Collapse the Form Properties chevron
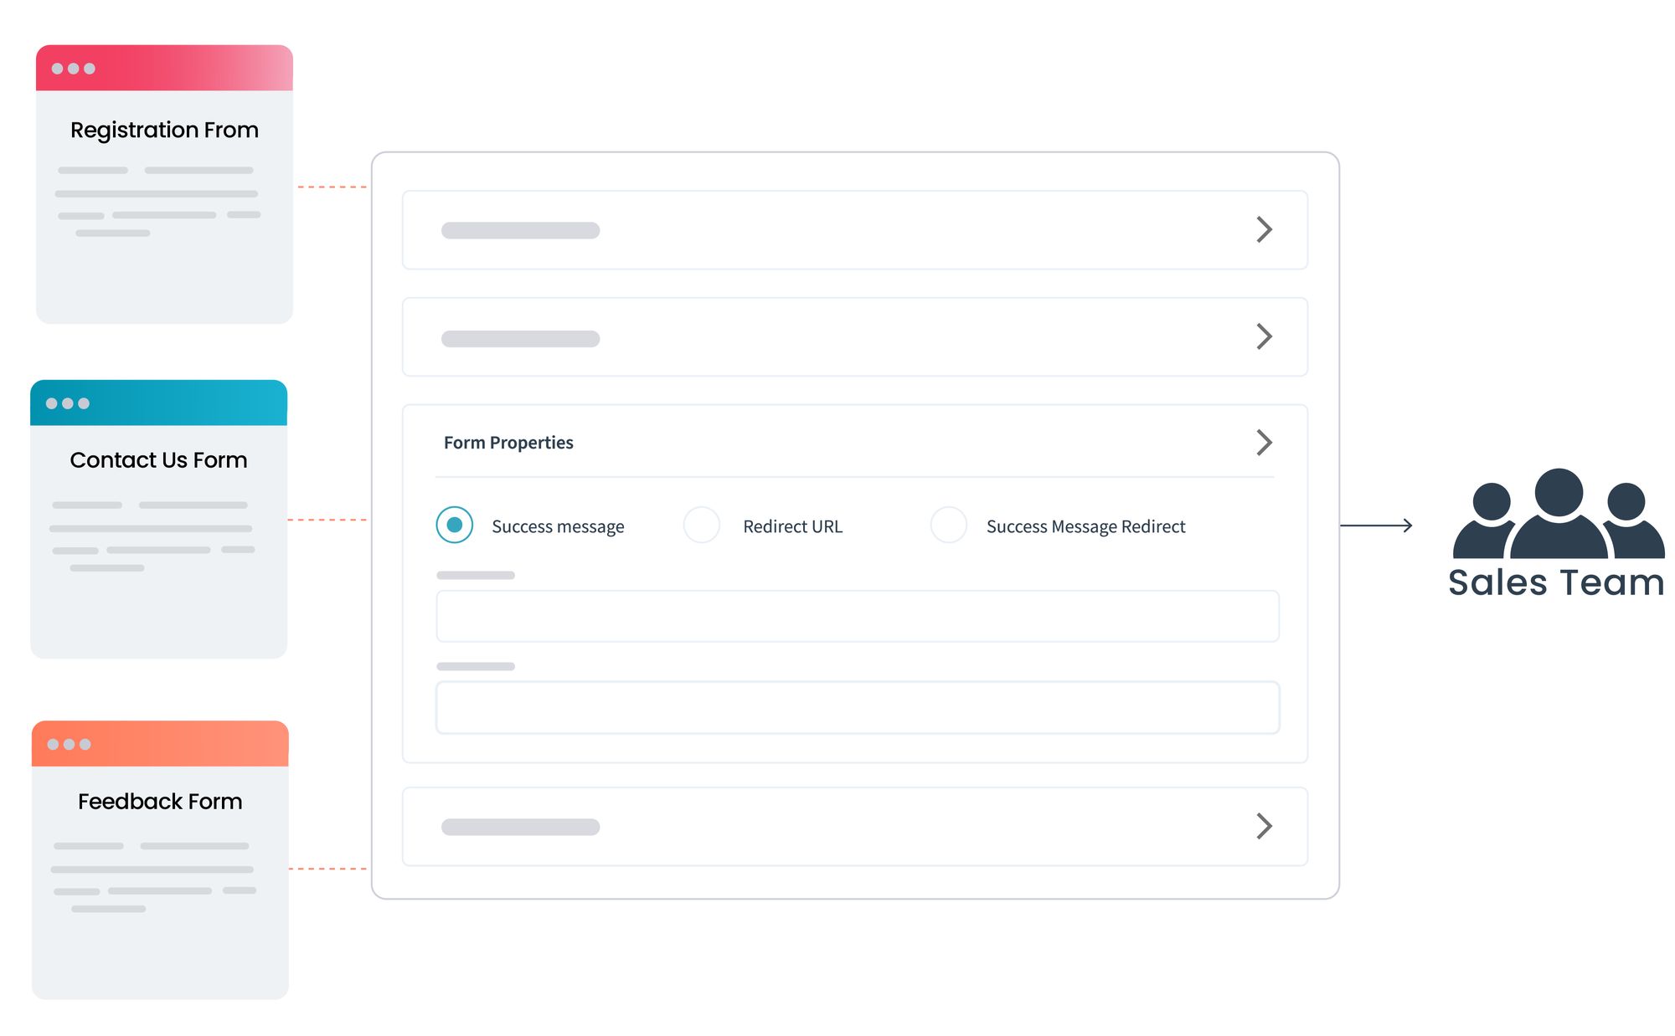Screen dimensions: 1675x1036 [x=1264, y=442]
